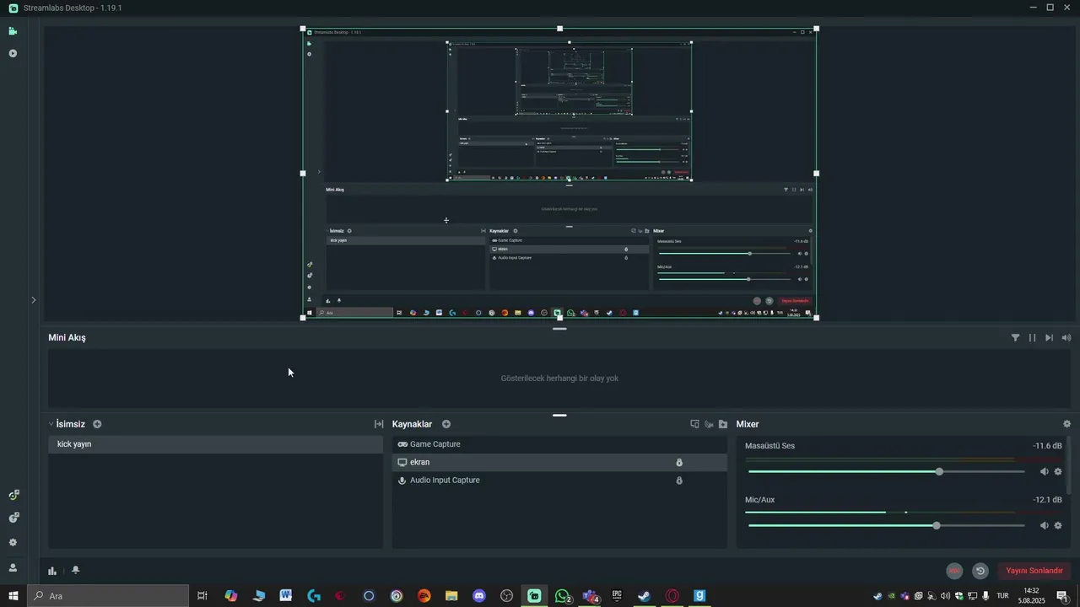
Task: Open the Windows Start menu
Action: 13,596
